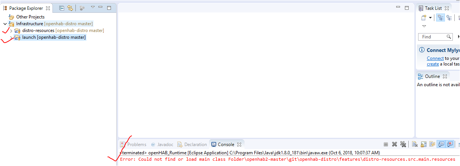Image resolution: width=460 pixels, height=166 pixels.
Task: Click the create local task link
Action: point(433,64)
